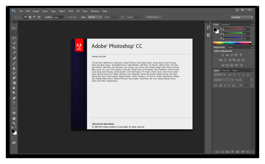Select the Clone Stamp tool
Screen dimensions: 265x164
tap(14, 68)
